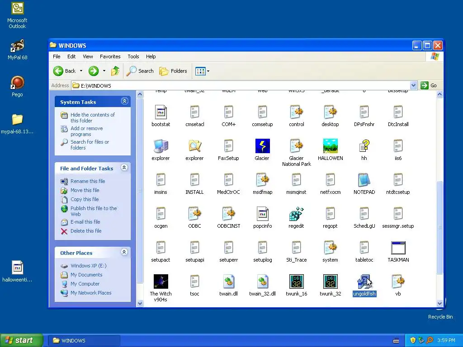Image resolution: width=463 pixels, height=347 pixels.
Task: Open My Documents in Other Places
Action: pyautogui.click(x=86, y=275)
